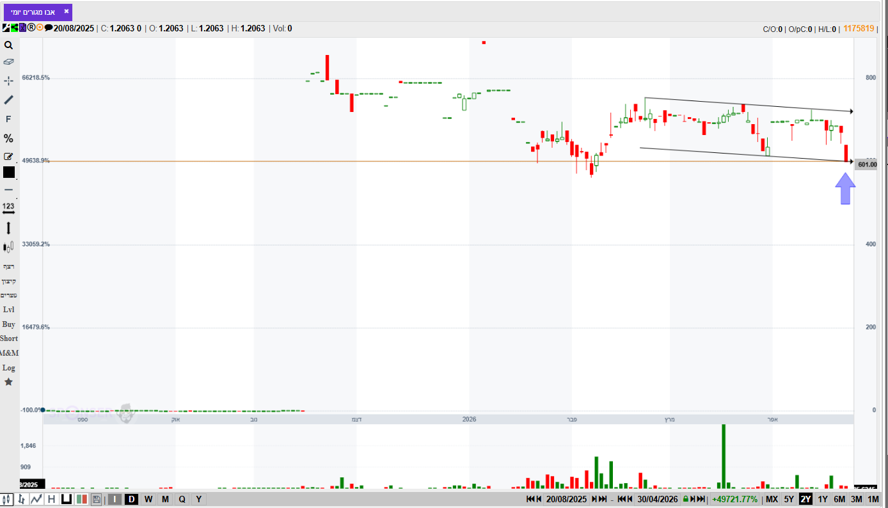The image size is (888, 508).
Task: Jump end date far forward with double arrow
Action: click(x=701, y=499)
